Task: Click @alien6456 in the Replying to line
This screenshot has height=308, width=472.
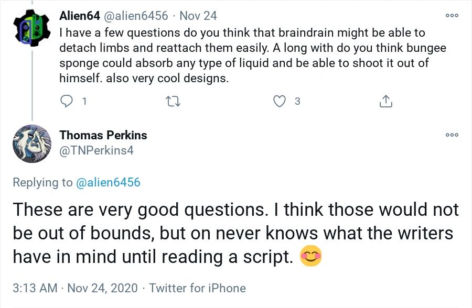Action: click(x=108, y=182)
